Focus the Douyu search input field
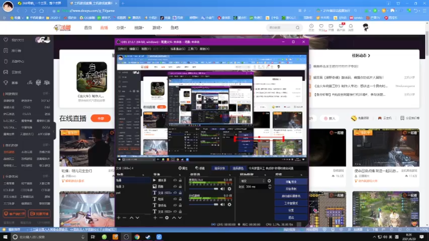The image size is (429, 241). click(x=281, y=27)
